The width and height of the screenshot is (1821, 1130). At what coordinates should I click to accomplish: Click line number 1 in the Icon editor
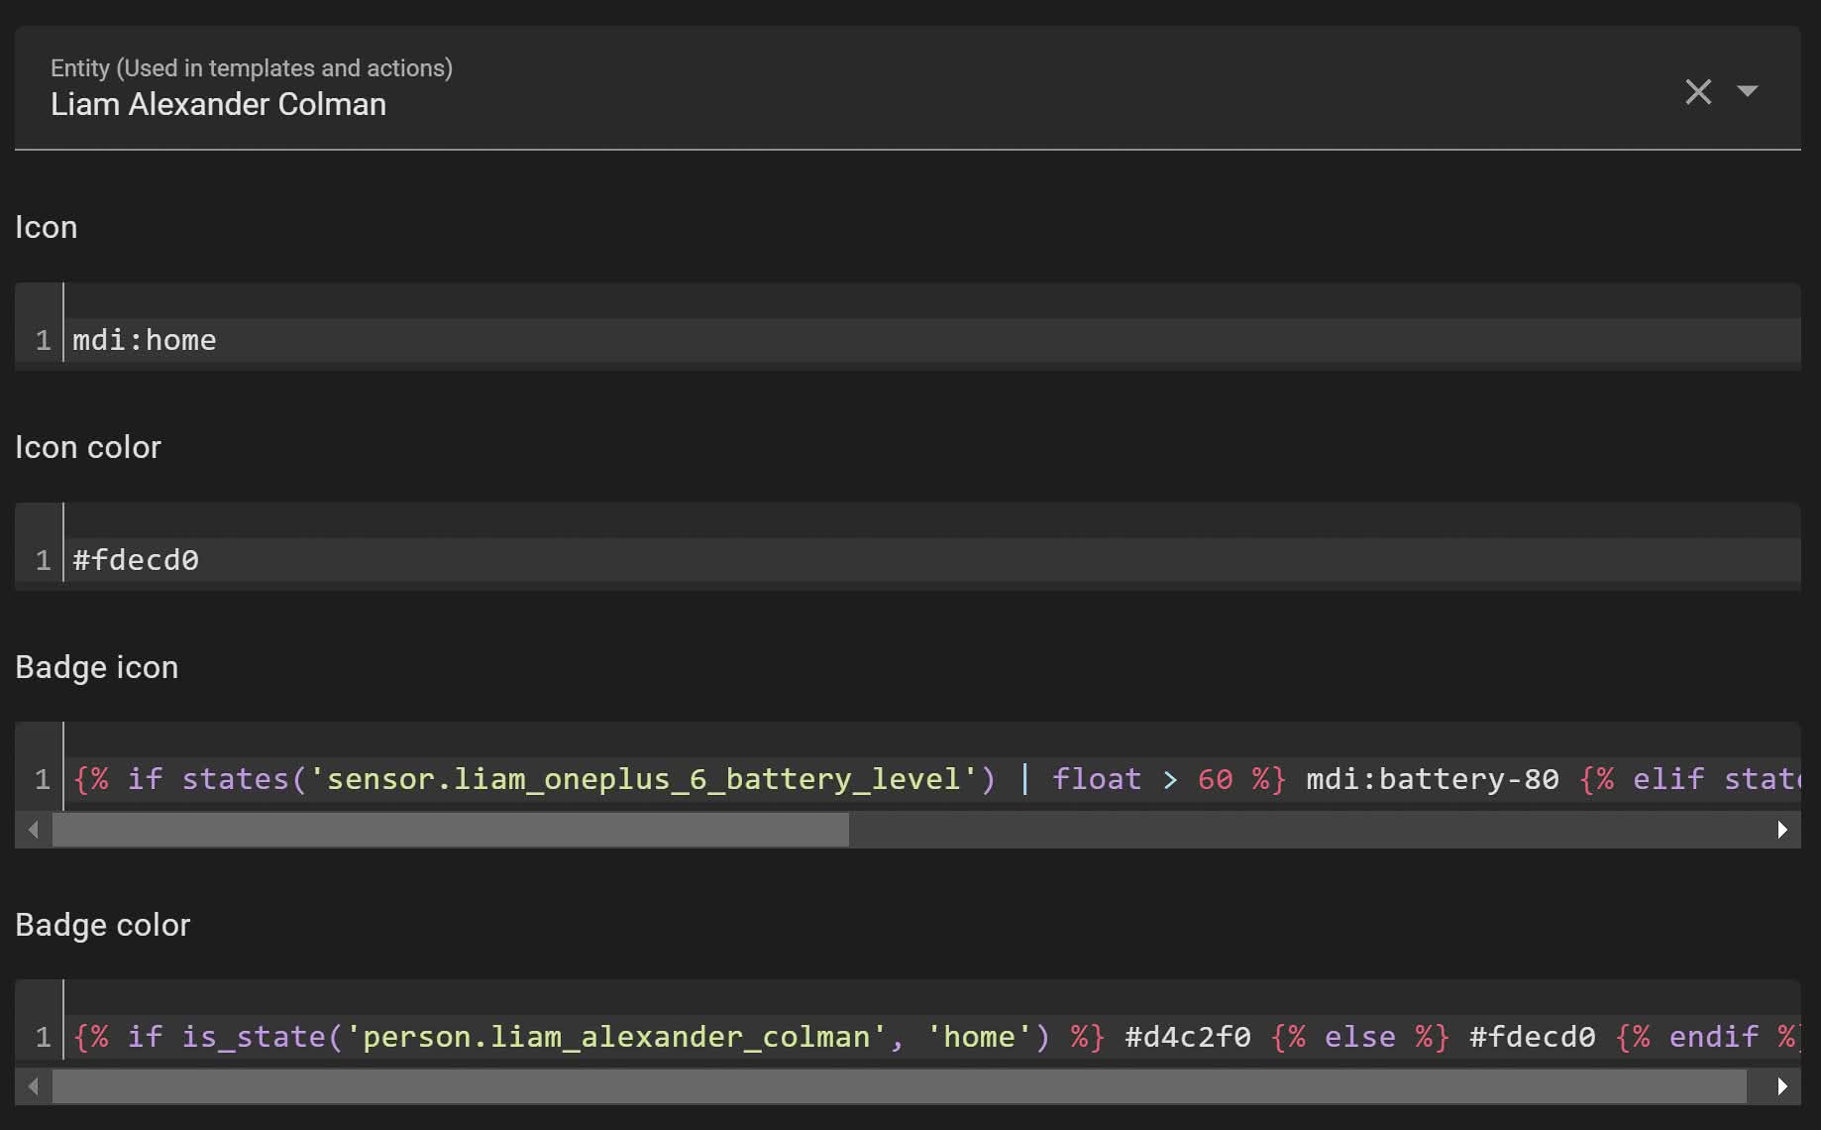43,340
